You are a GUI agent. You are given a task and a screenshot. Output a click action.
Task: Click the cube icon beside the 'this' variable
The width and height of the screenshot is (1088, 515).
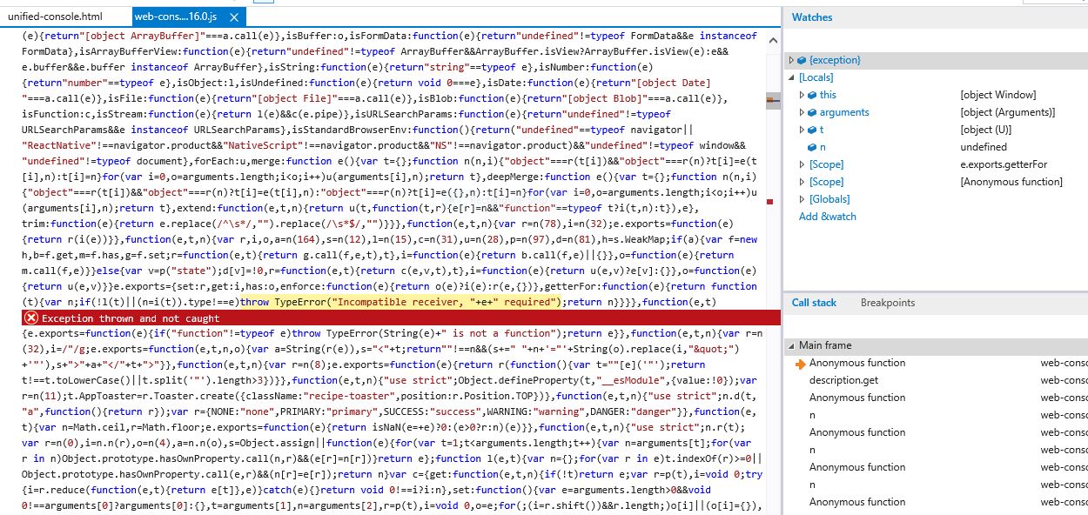tap(810, 95)
